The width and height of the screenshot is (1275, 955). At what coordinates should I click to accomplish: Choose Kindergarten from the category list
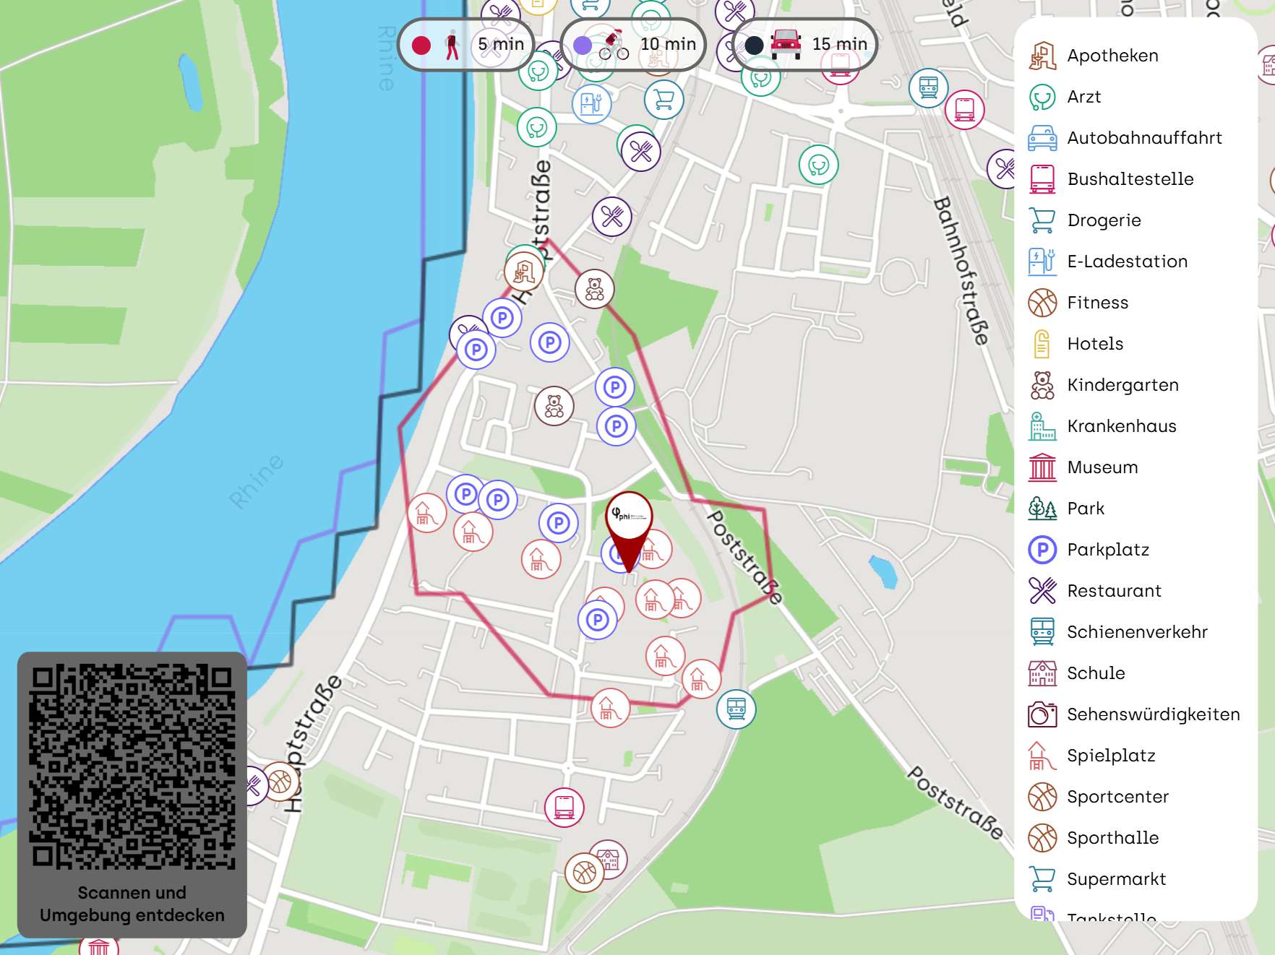point(1122,385)
